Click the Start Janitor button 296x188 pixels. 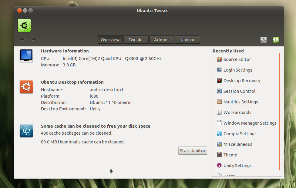pyautogui.click(x=193, y=151)
